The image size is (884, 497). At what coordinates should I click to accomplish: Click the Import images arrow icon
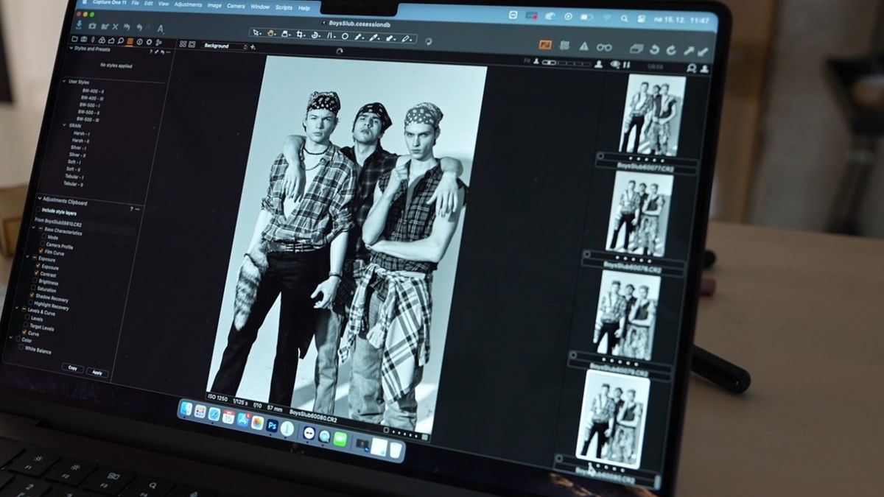(80, 25)
